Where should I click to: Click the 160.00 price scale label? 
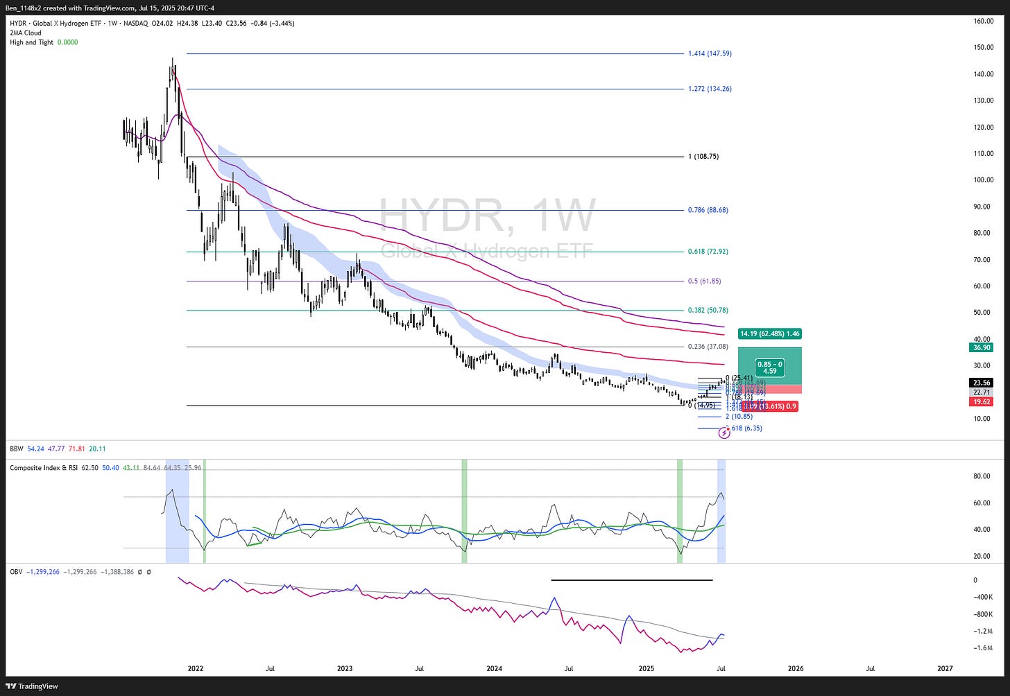tap(984, 21)
